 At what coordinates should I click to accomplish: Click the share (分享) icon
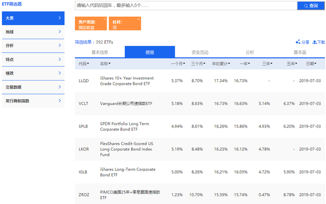pos(298,42)
